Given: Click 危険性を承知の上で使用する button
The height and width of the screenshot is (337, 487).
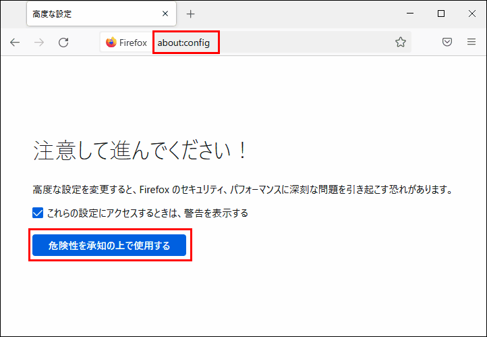Looking at the screenshot, I should point(109,245).
